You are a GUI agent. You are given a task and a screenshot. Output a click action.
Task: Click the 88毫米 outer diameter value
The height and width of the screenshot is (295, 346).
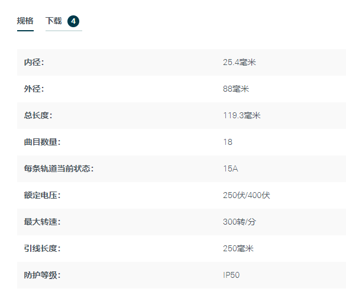(236, 89)
